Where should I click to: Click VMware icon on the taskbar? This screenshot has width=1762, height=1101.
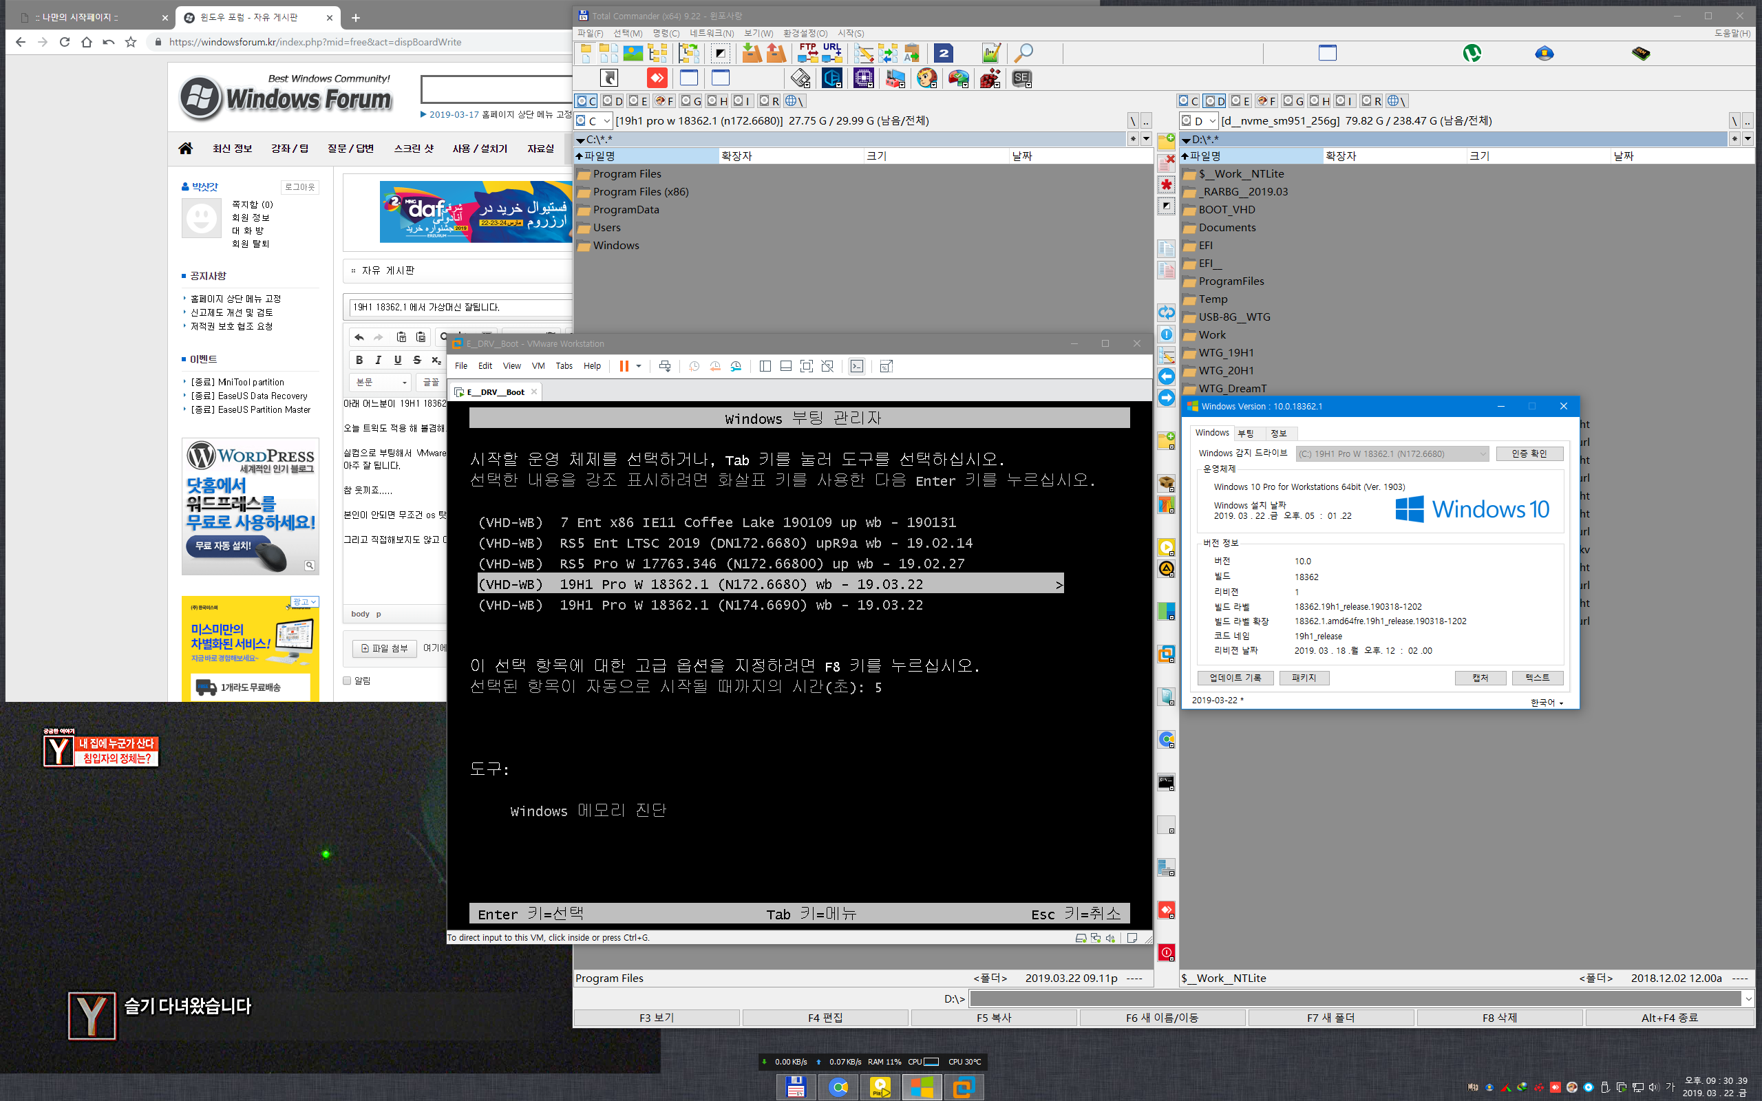pos(964,1087)
